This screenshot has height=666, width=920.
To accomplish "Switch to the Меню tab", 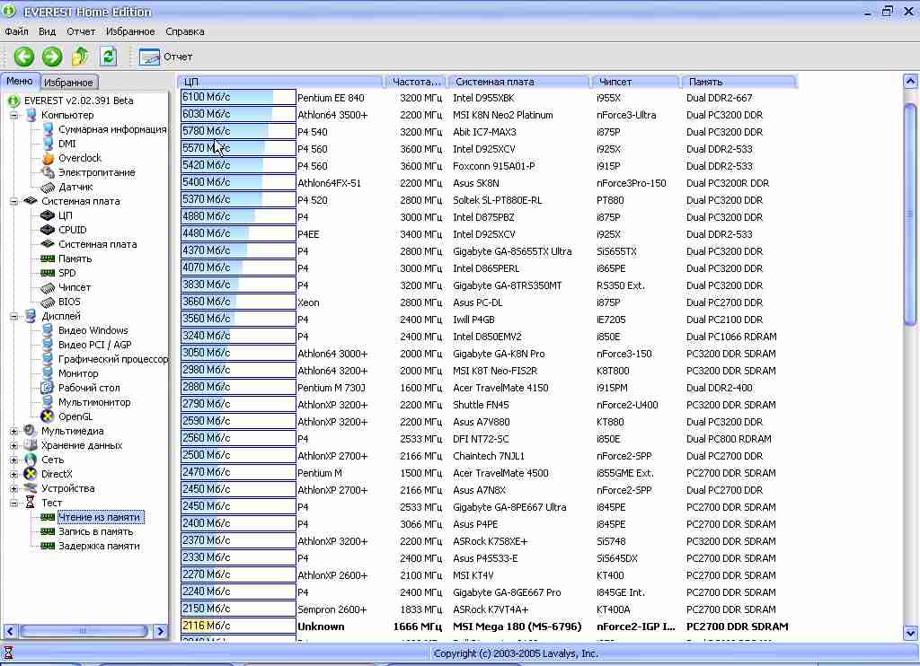I will [20, 81].
